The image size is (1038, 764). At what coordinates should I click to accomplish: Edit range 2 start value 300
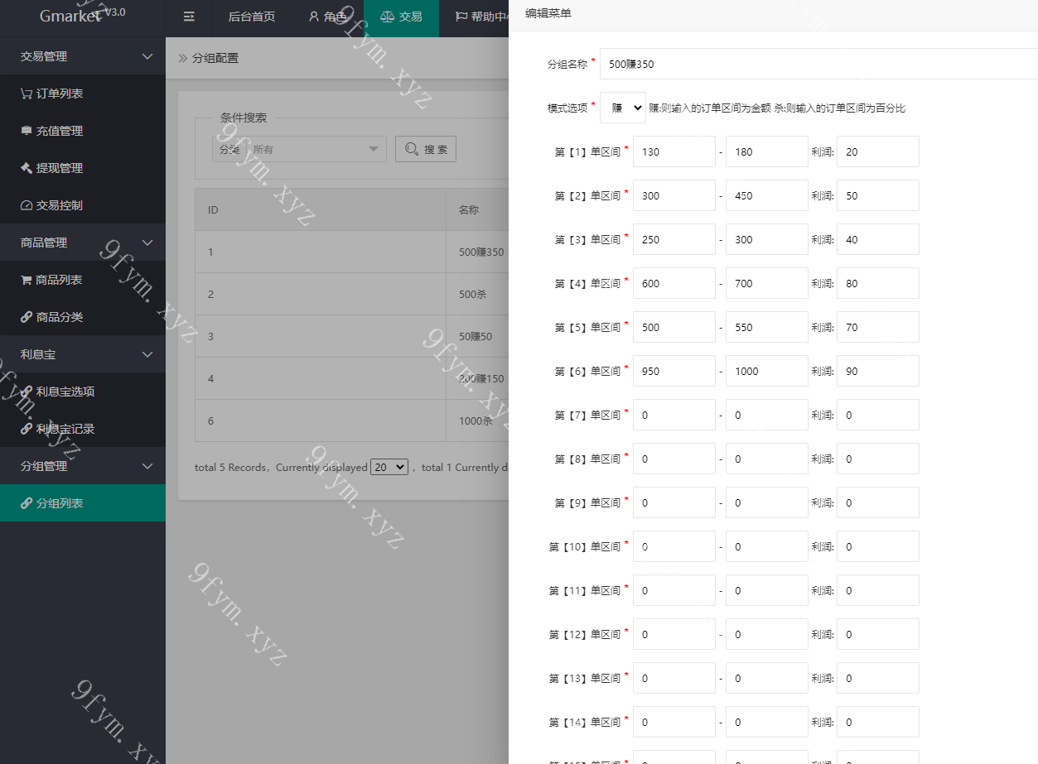pos(674,195)
